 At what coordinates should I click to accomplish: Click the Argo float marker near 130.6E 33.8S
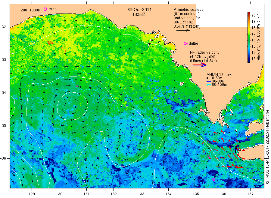77,86
